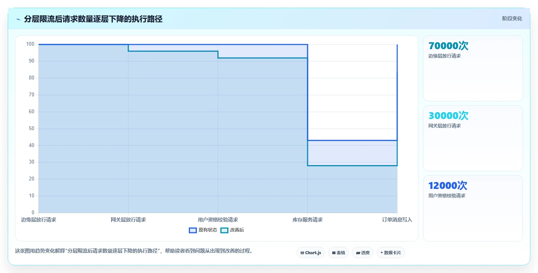
Task: Click the lightning icon beside the title
Action: coord(18,19)
